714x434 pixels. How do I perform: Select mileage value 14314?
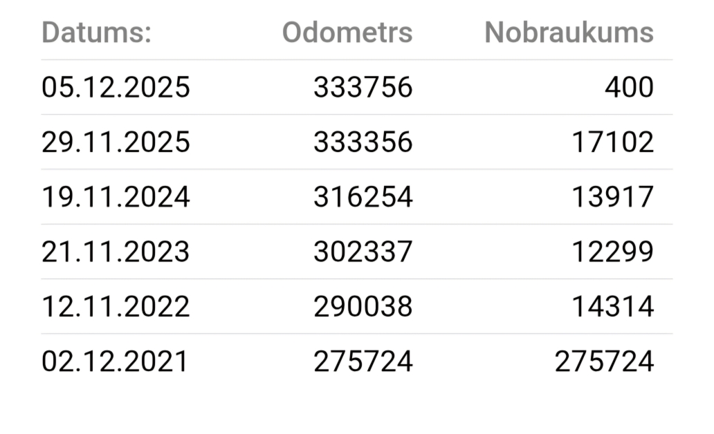pos(612,306)
